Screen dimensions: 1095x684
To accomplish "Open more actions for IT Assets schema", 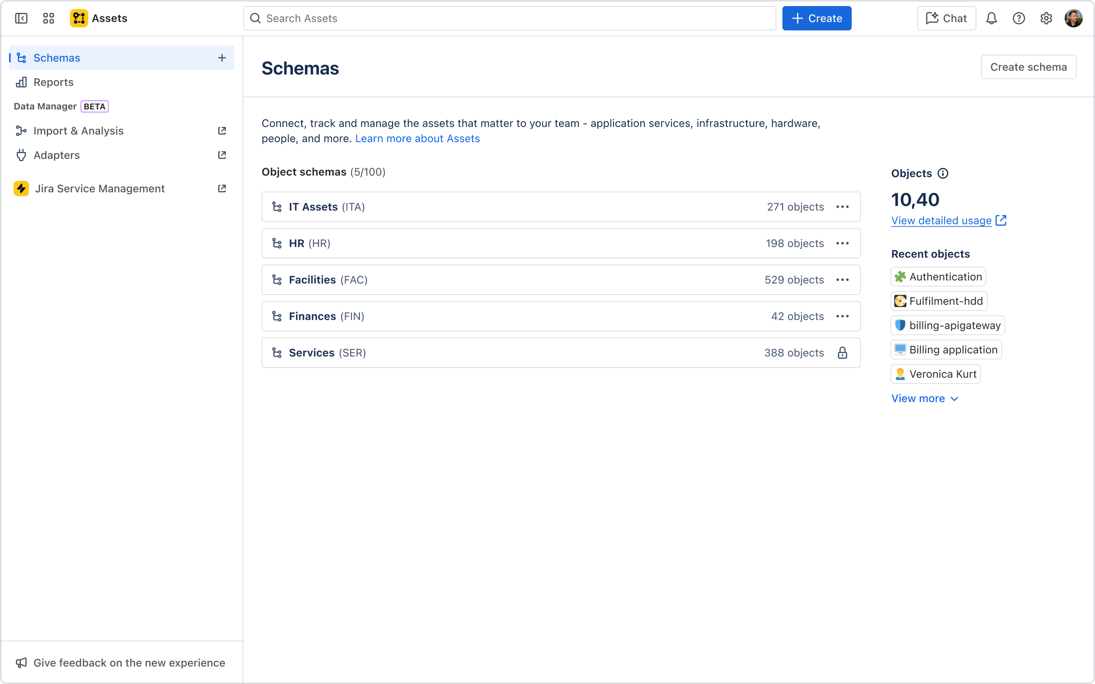I will point(842,207).
